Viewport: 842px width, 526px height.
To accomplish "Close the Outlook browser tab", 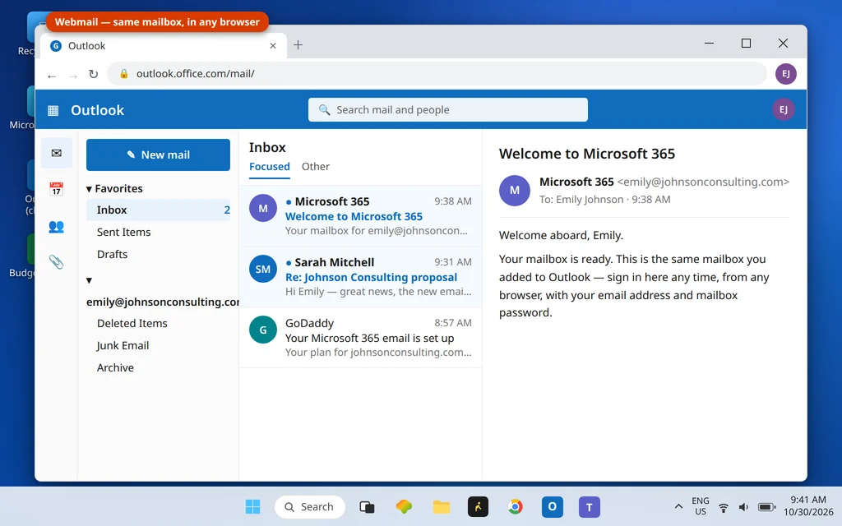I will [x=273, y=46].
